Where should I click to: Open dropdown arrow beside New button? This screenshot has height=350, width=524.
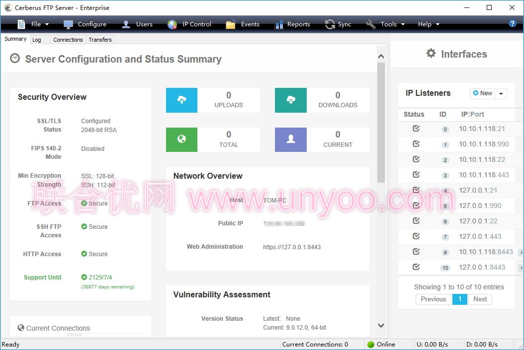[501, 93]
